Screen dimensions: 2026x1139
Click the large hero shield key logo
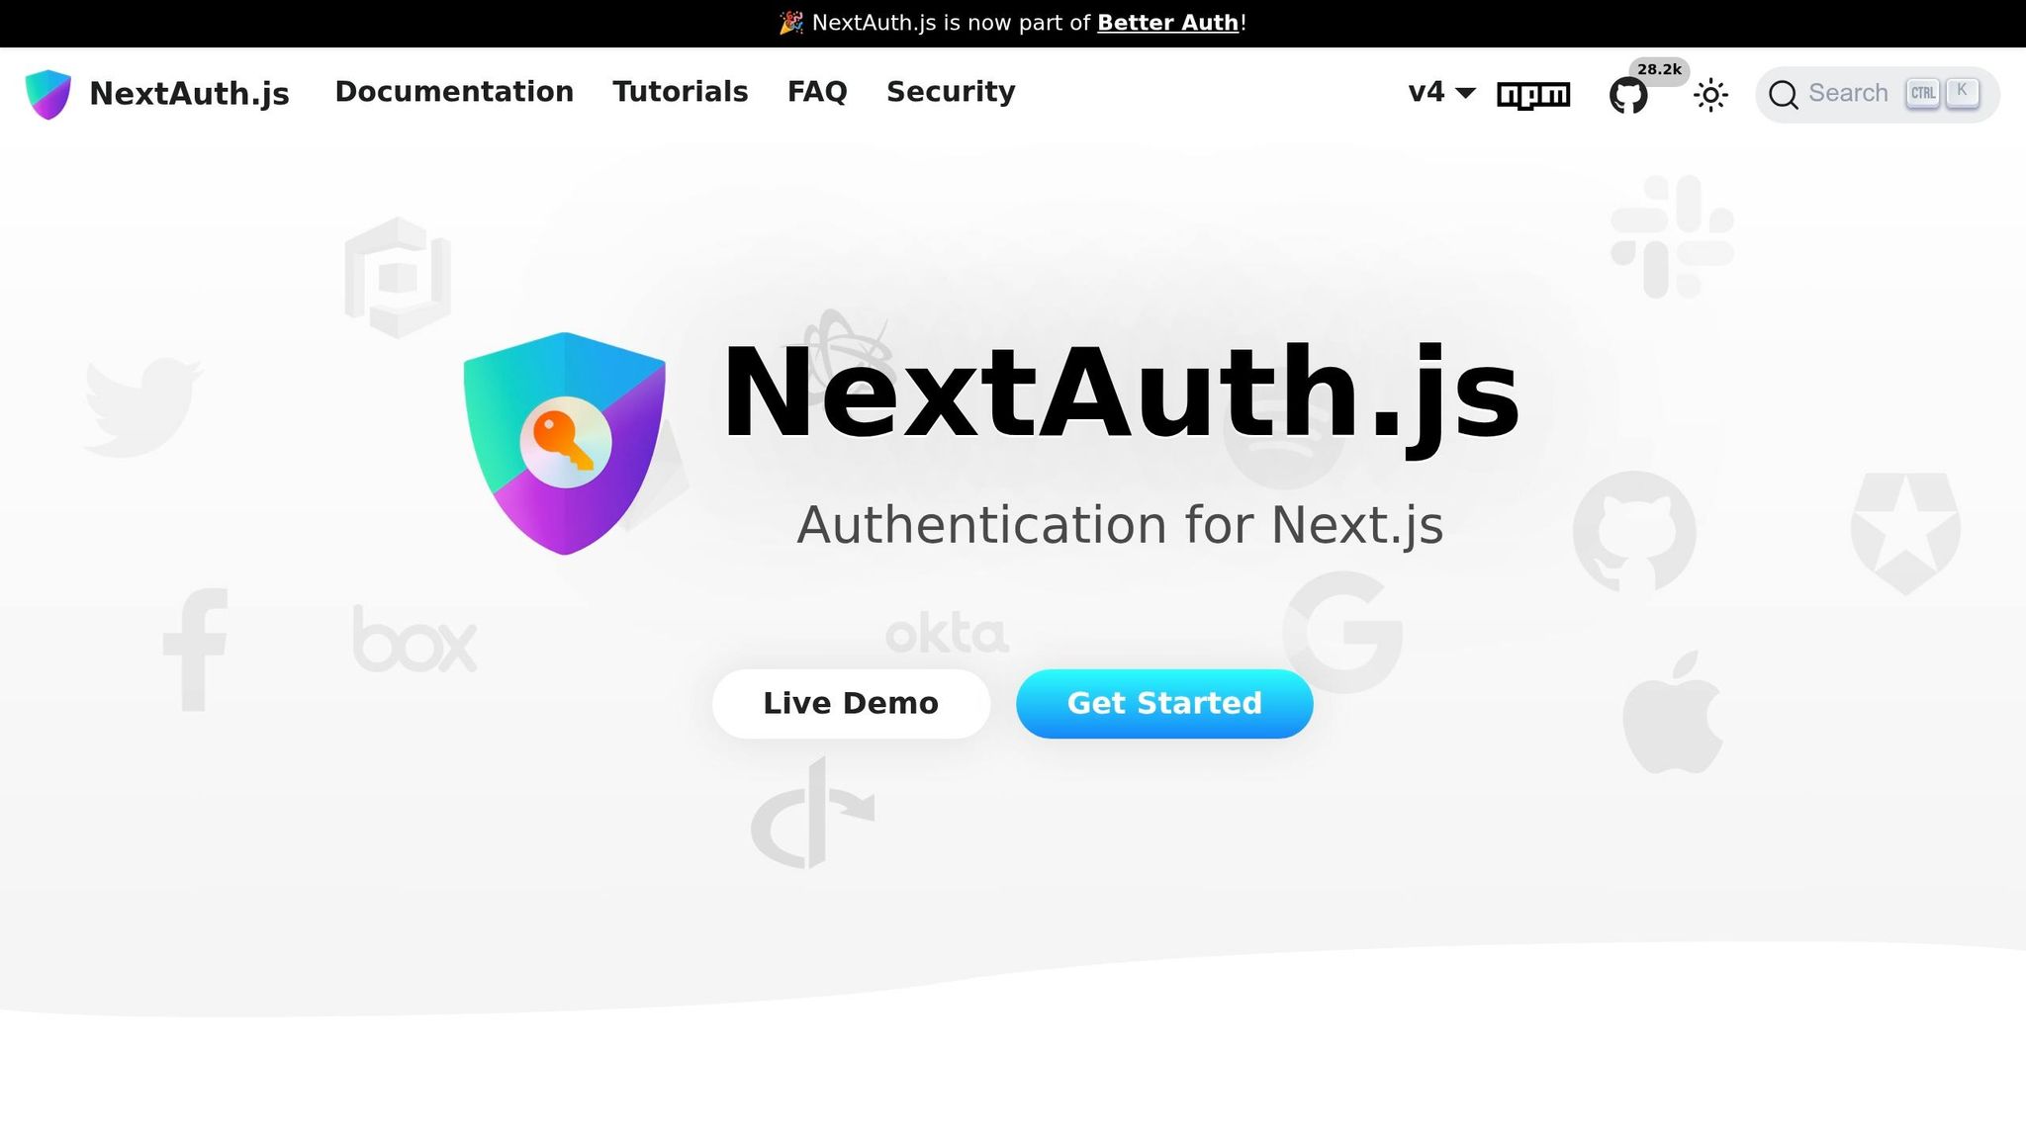click(565, 443)
